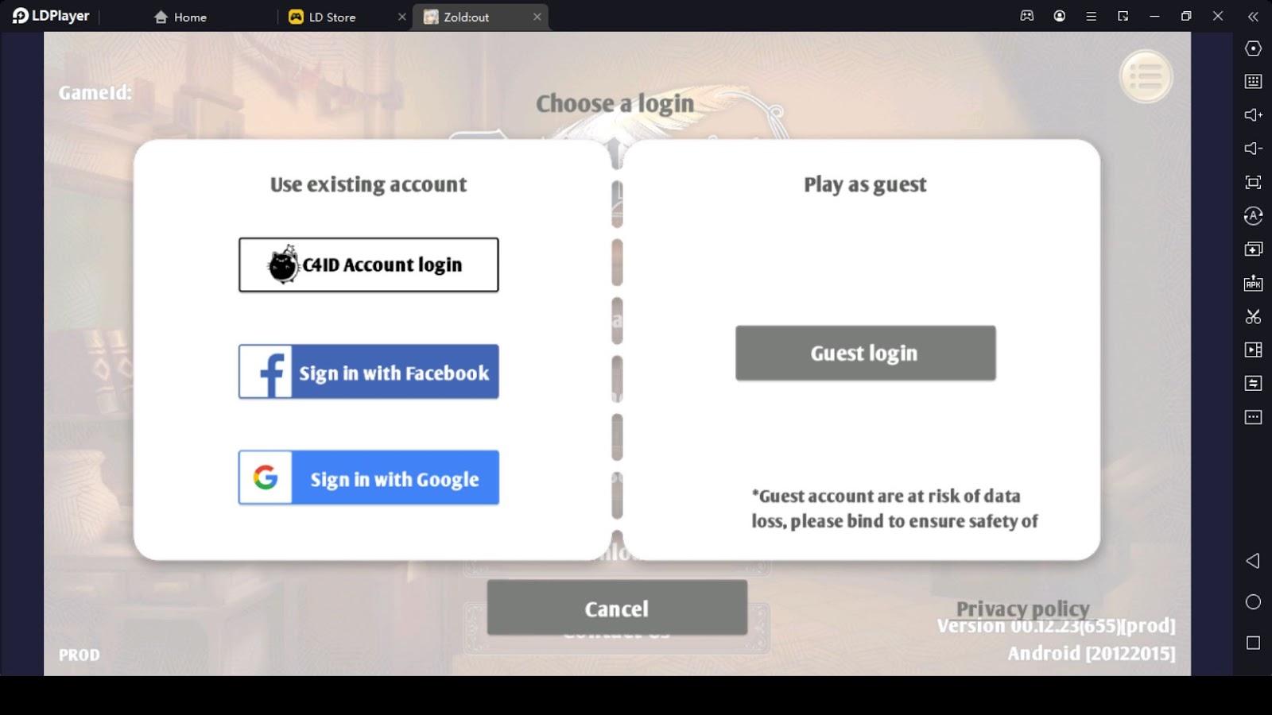Click "Choose a login" title
This screenshot has width=1272, height=715.
coord(615,103)
